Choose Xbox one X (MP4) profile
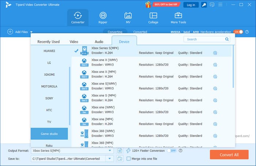Image resolution: width=256 pixels, height=166 pixels. pyautogui.click(x=151, y=74)
